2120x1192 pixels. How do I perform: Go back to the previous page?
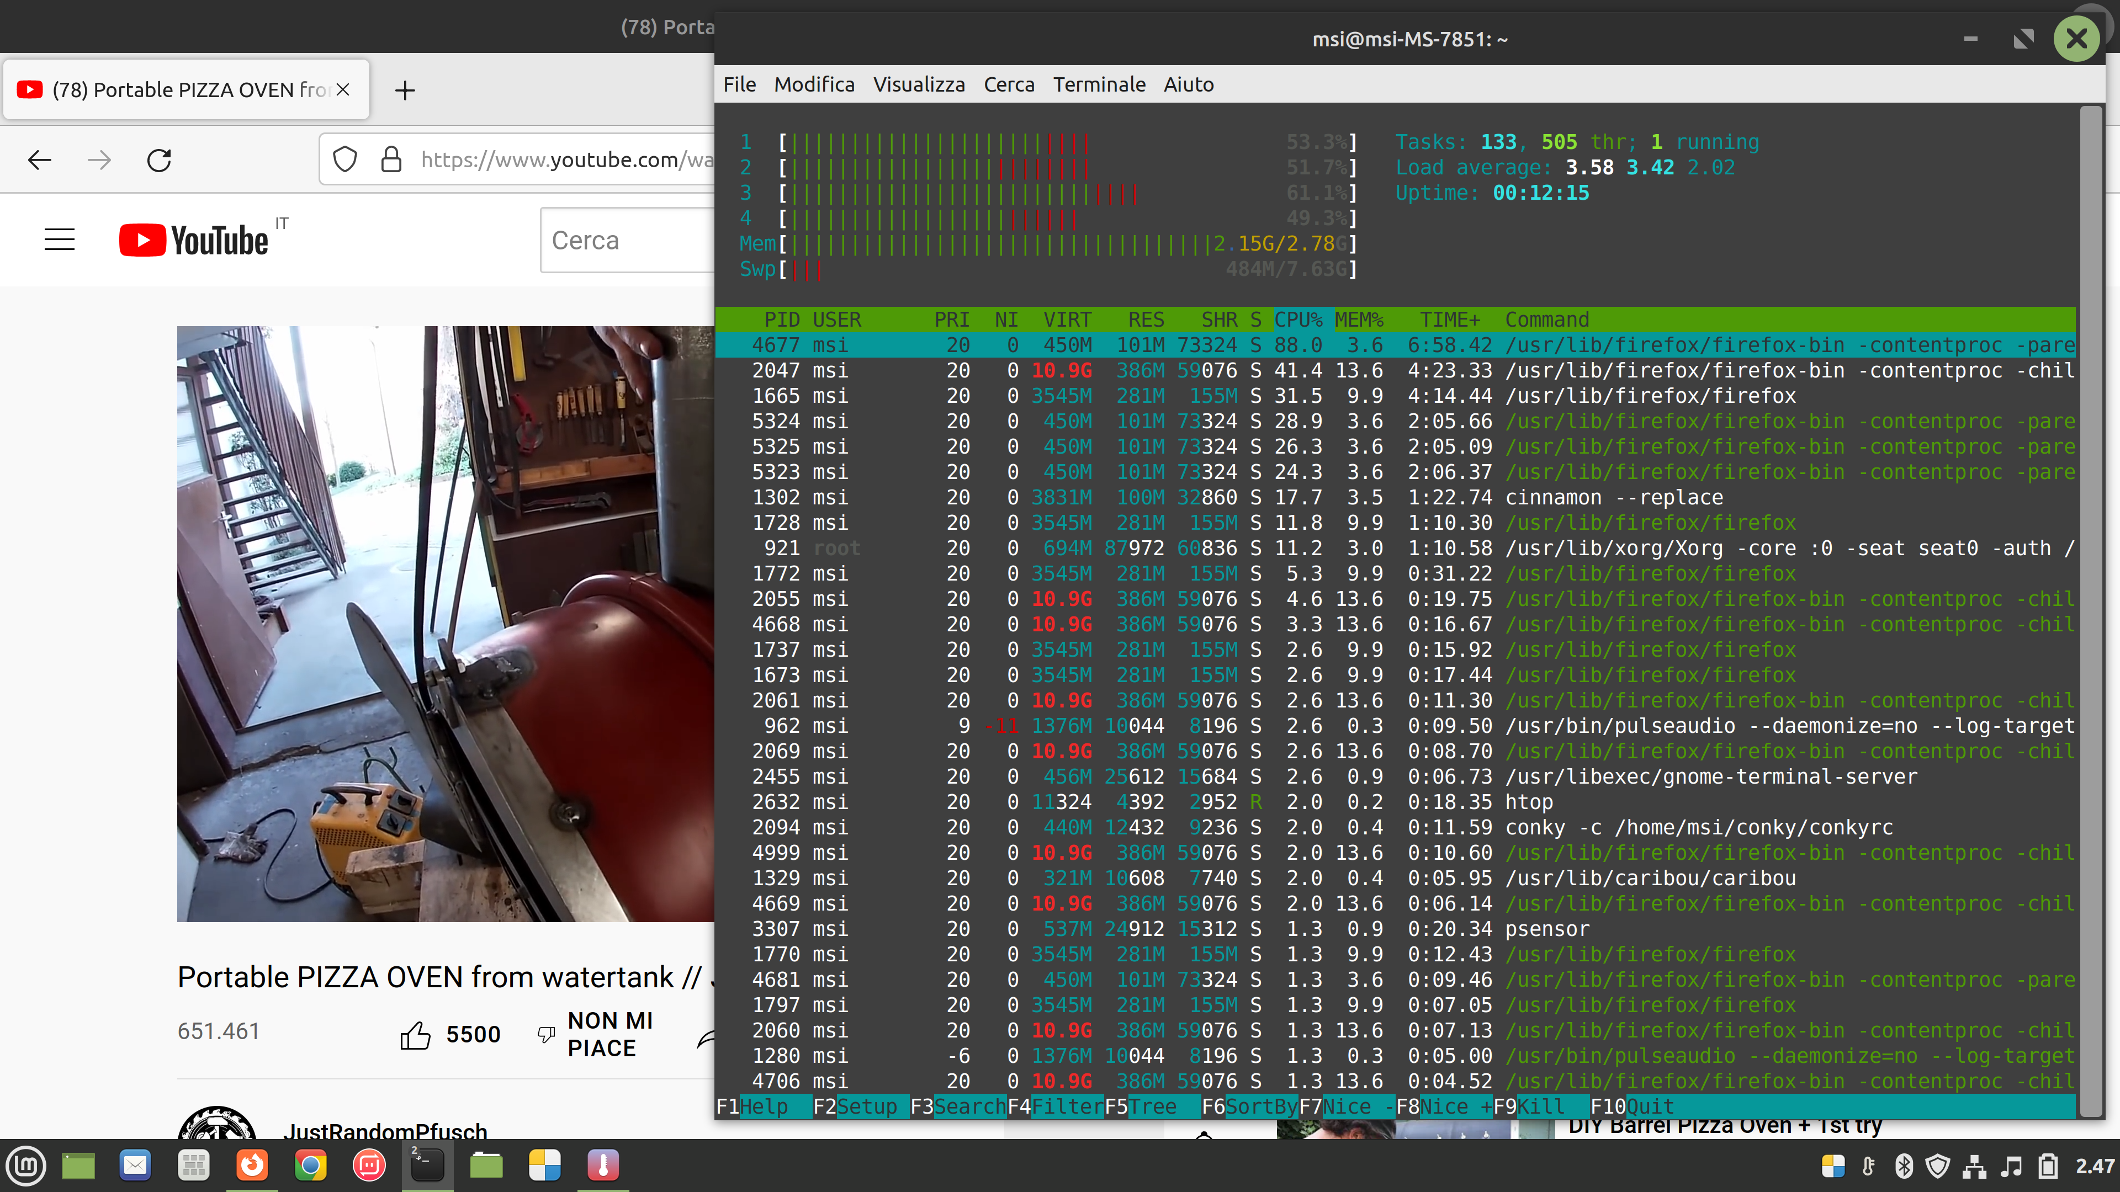coord(40,159)
